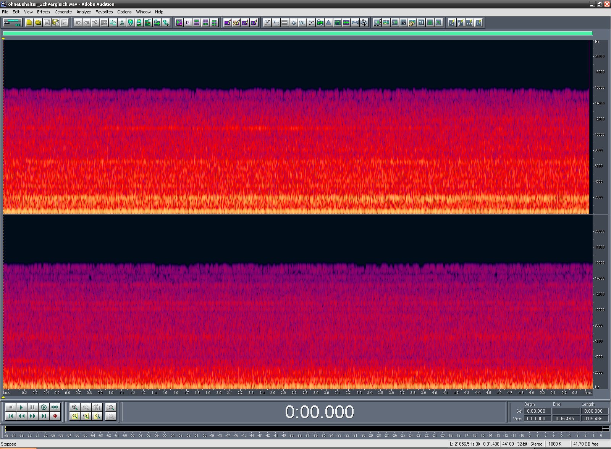Click the Invert crossing-arrows effect icon
Screen dimensions: 611x449
tap(267, 23)
